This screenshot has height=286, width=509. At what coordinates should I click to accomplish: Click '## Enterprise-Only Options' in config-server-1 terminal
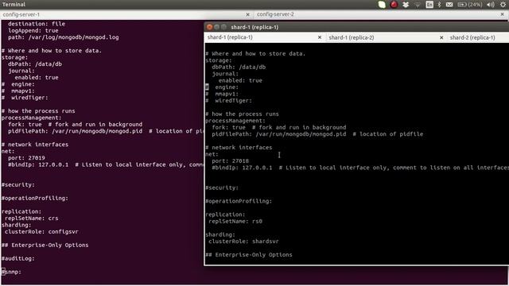(x=45, y=245)
